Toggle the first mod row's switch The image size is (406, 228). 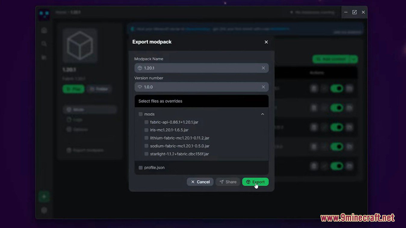coord(337,89)
